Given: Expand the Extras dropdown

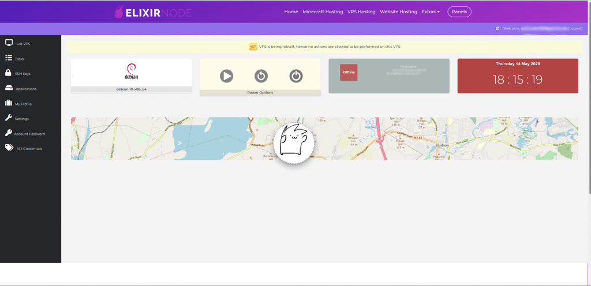Looking at the screenshot, I should tap(431, 12).
